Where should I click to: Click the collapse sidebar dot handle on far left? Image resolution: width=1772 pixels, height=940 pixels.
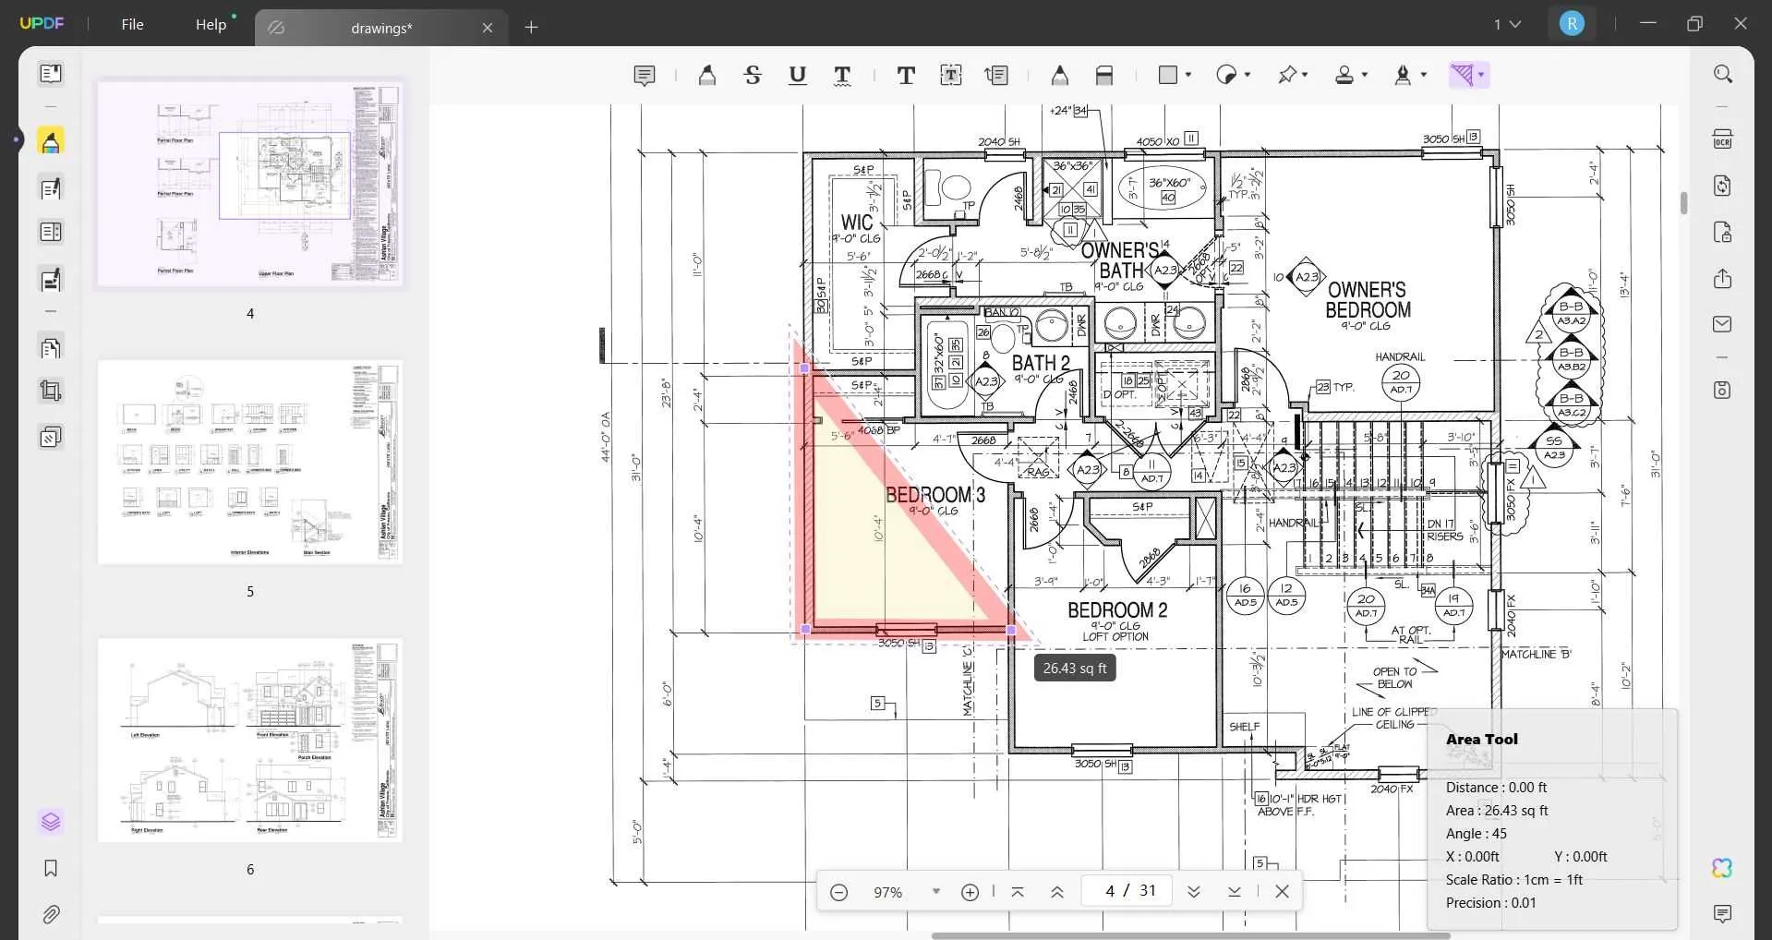(x=16, y=140)
